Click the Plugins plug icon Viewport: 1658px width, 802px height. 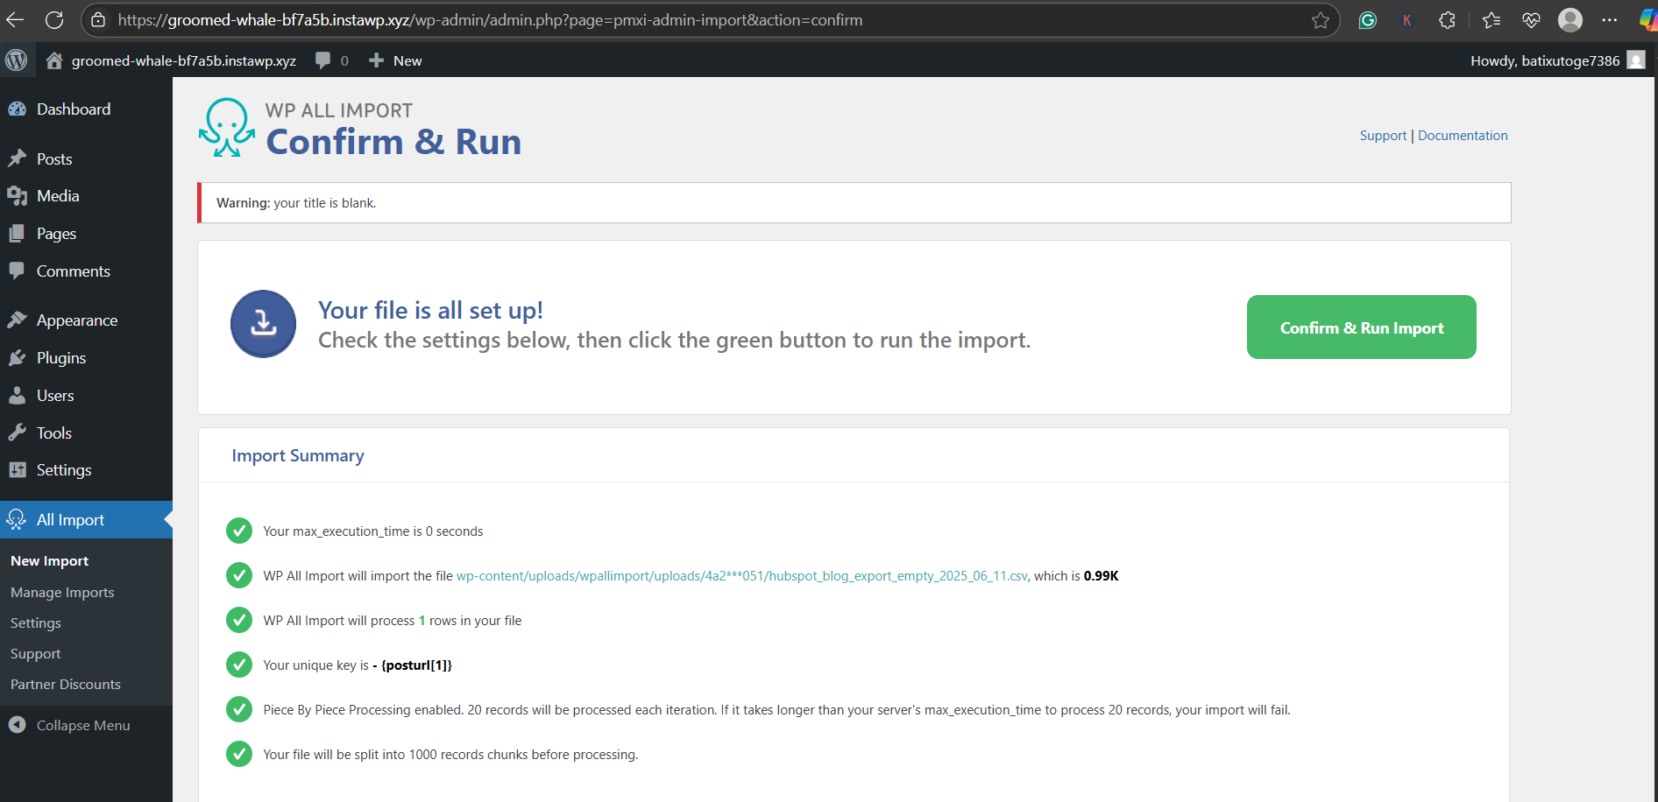(x=17, y=357)
